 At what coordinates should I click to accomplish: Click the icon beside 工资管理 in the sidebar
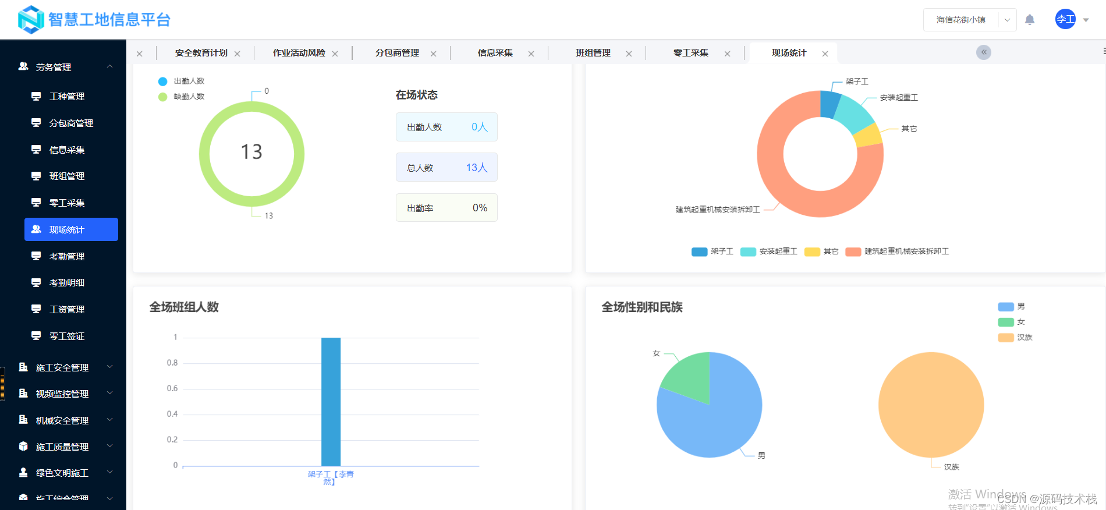click(x=36, y=309)
